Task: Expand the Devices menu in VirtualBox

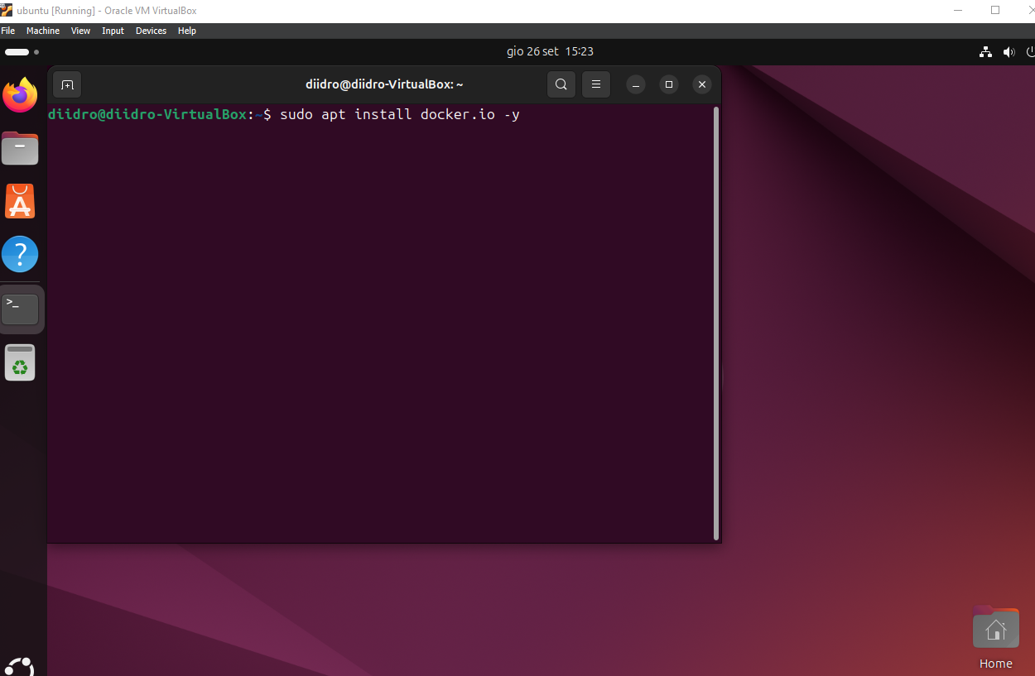Action: tap(151, 31)
